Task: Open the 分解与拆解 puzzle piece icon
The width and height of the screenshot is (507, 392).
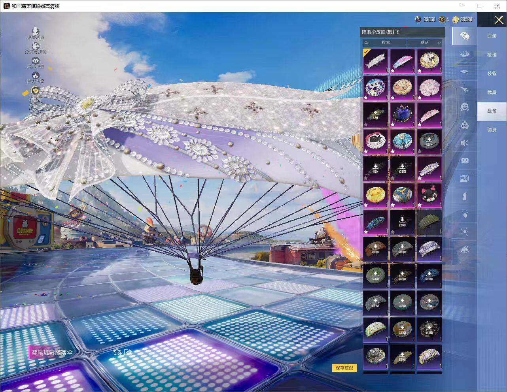Action: click(x=36, y=47)
